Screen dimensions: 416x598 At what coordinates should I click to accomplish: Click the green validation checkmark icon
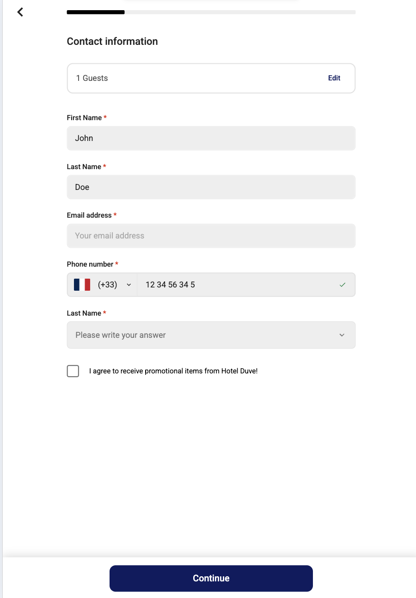[342, 285]
